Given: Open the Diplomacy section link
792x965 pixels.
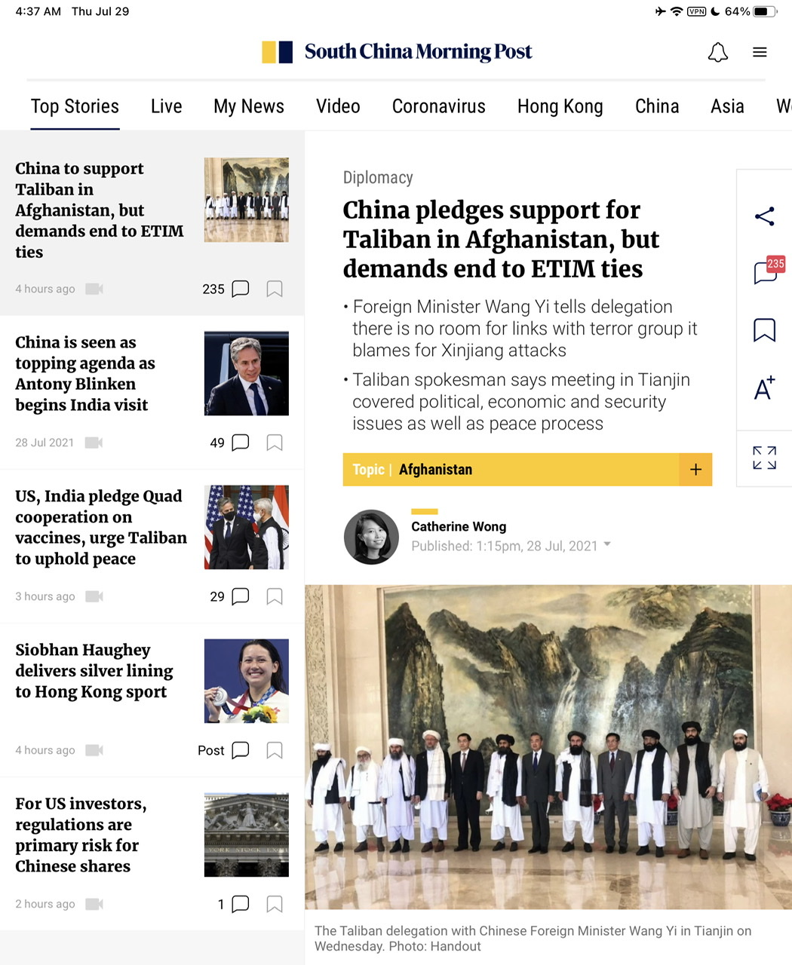Looking at the screenshot, I should pyautogui.click(x=378, y=178).
